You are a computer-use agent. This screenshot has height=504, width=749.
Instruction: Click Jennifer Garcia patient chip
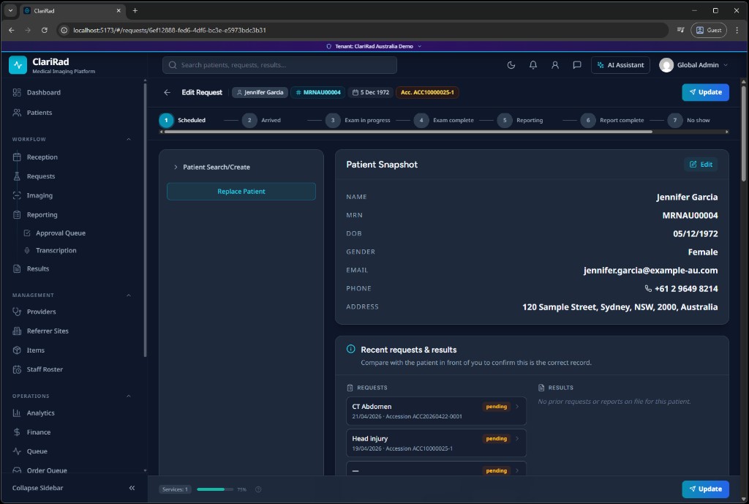(x=260, y=92)
